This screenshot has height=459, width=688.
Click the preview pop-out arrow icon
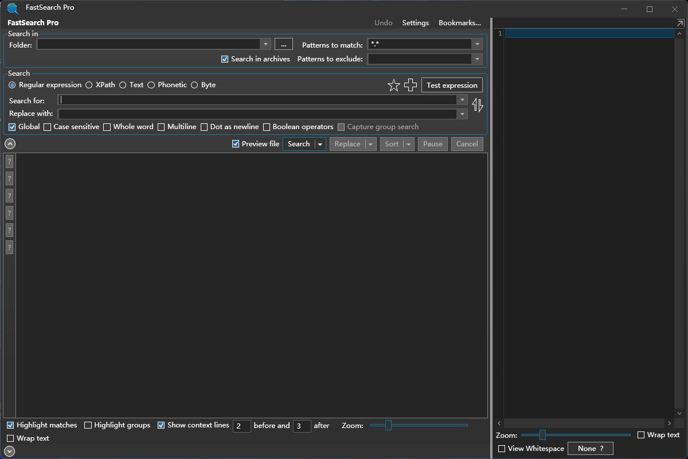(x=681, y=23)
